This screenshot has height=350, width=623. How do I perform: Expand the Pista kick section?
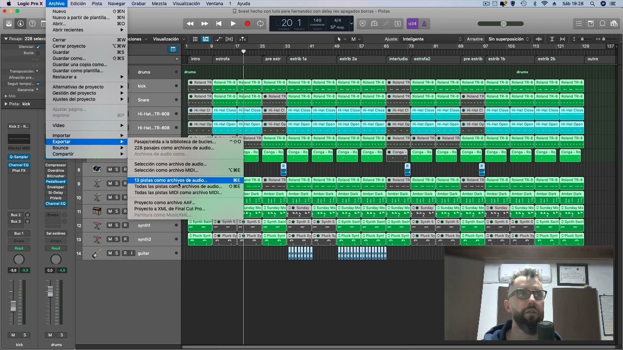[x=6, y=104]
